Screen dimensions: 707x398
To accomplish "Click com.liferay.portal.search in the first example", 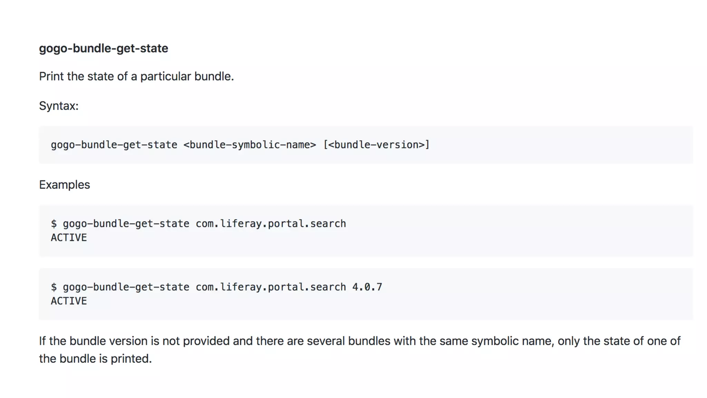I will [x=271, y=224].
